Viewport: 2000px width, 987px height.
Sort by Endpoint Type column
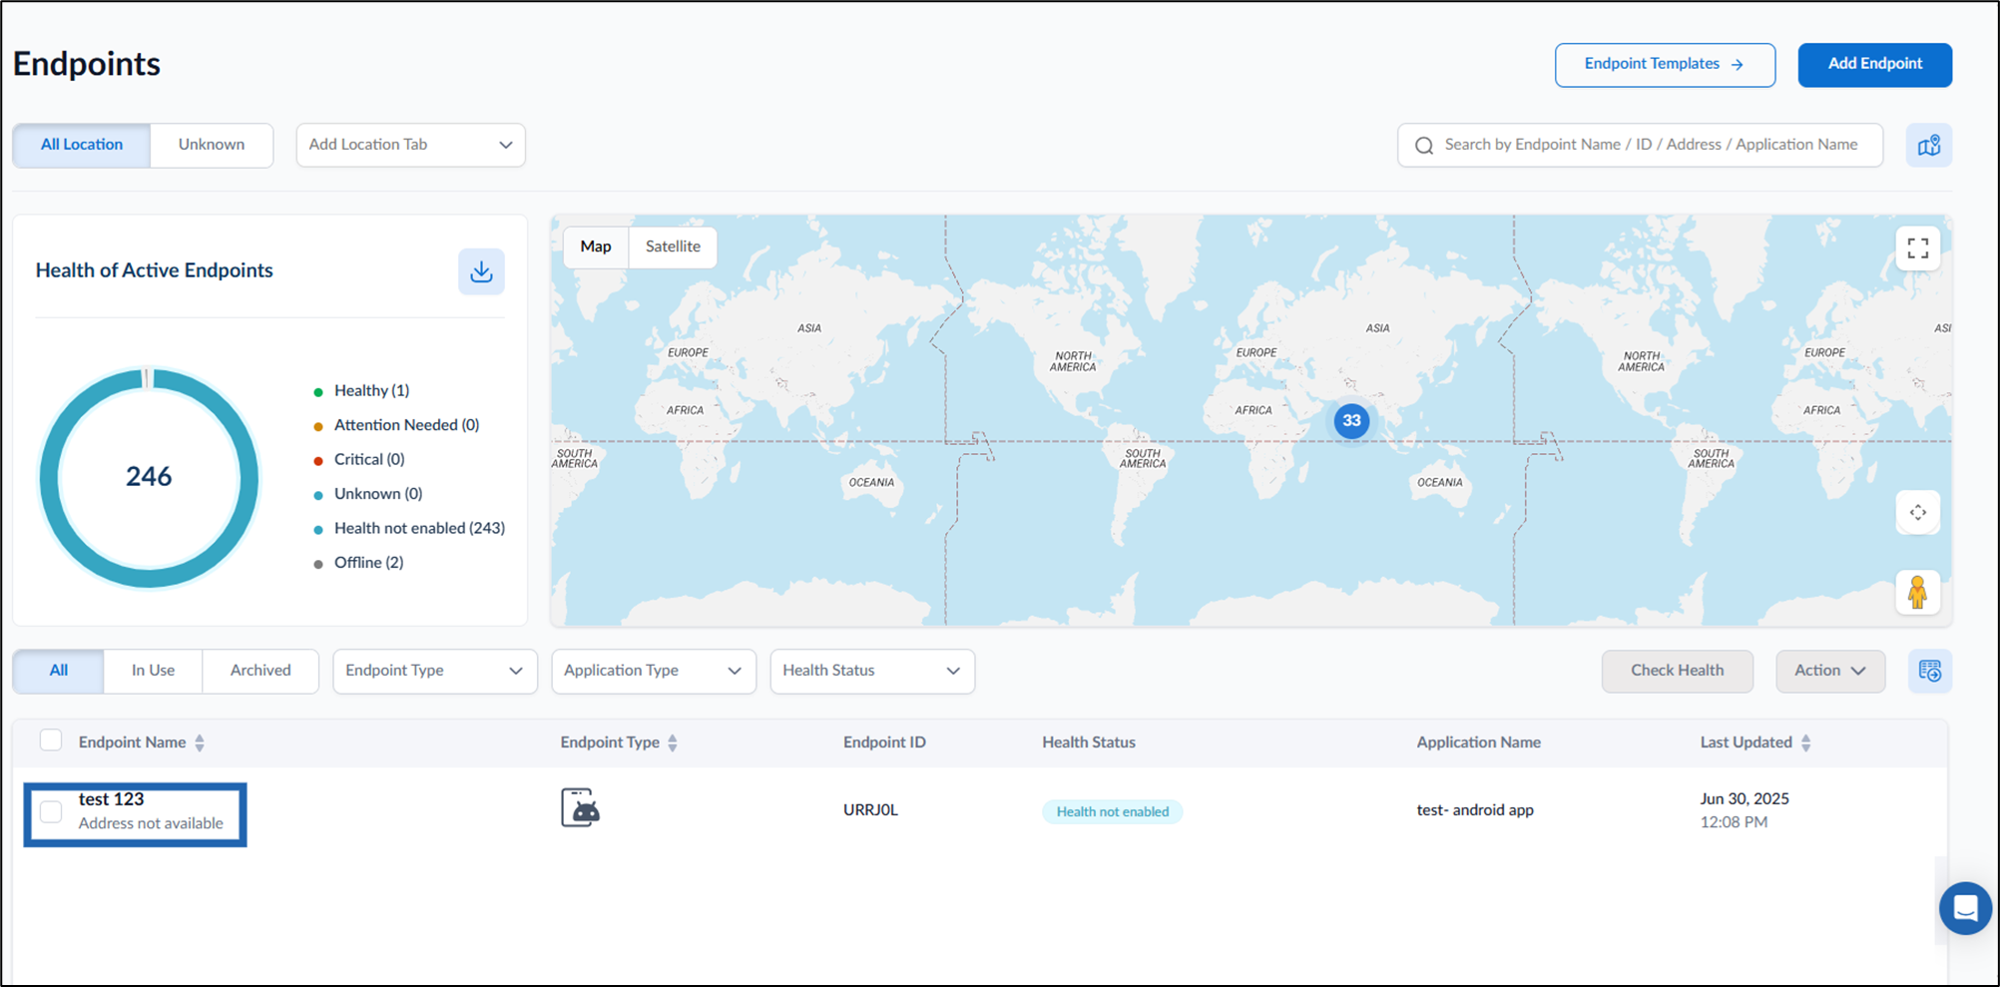(673, 742)
